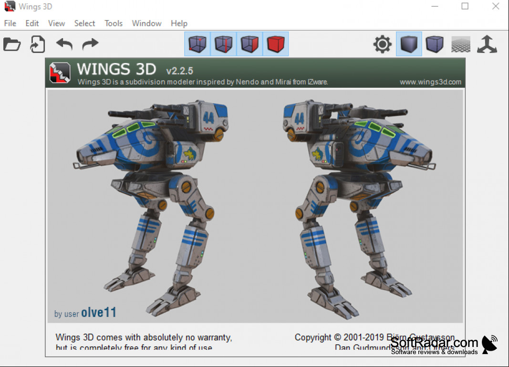Open the Window menu
Viewport: 509px width, 367px height.
pos(146,23)
